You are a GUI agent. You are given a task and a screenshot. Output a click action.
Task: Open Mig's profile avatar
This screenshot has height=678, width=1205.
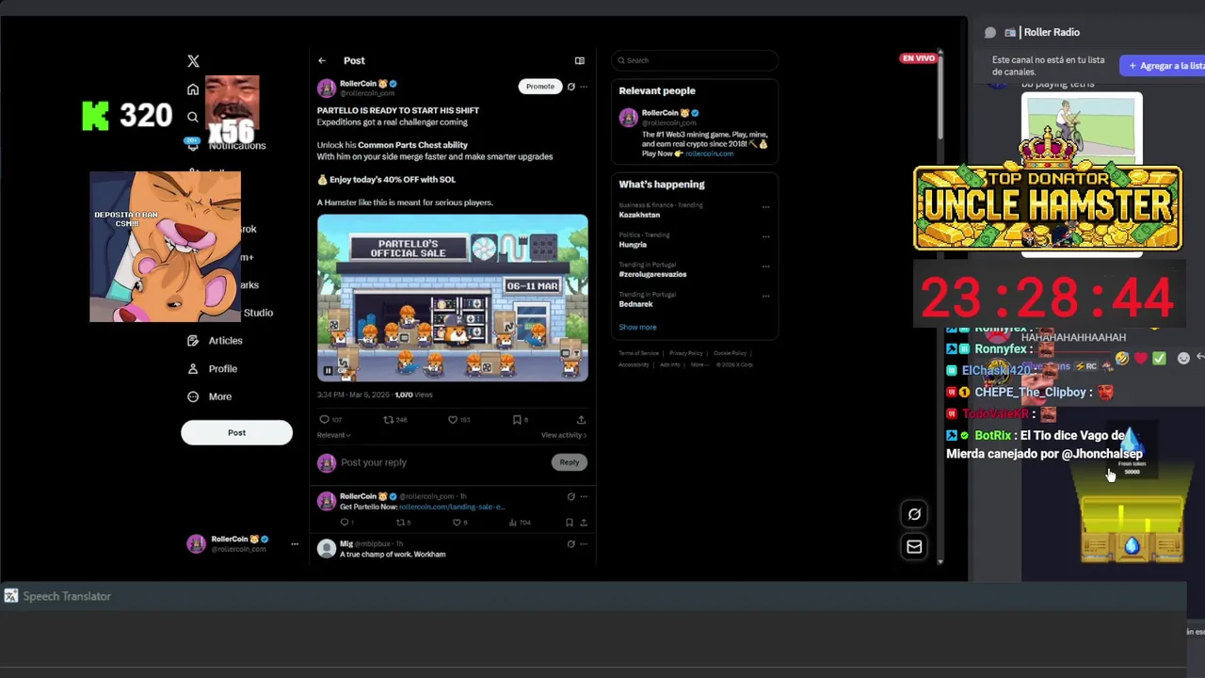point(327,549)
